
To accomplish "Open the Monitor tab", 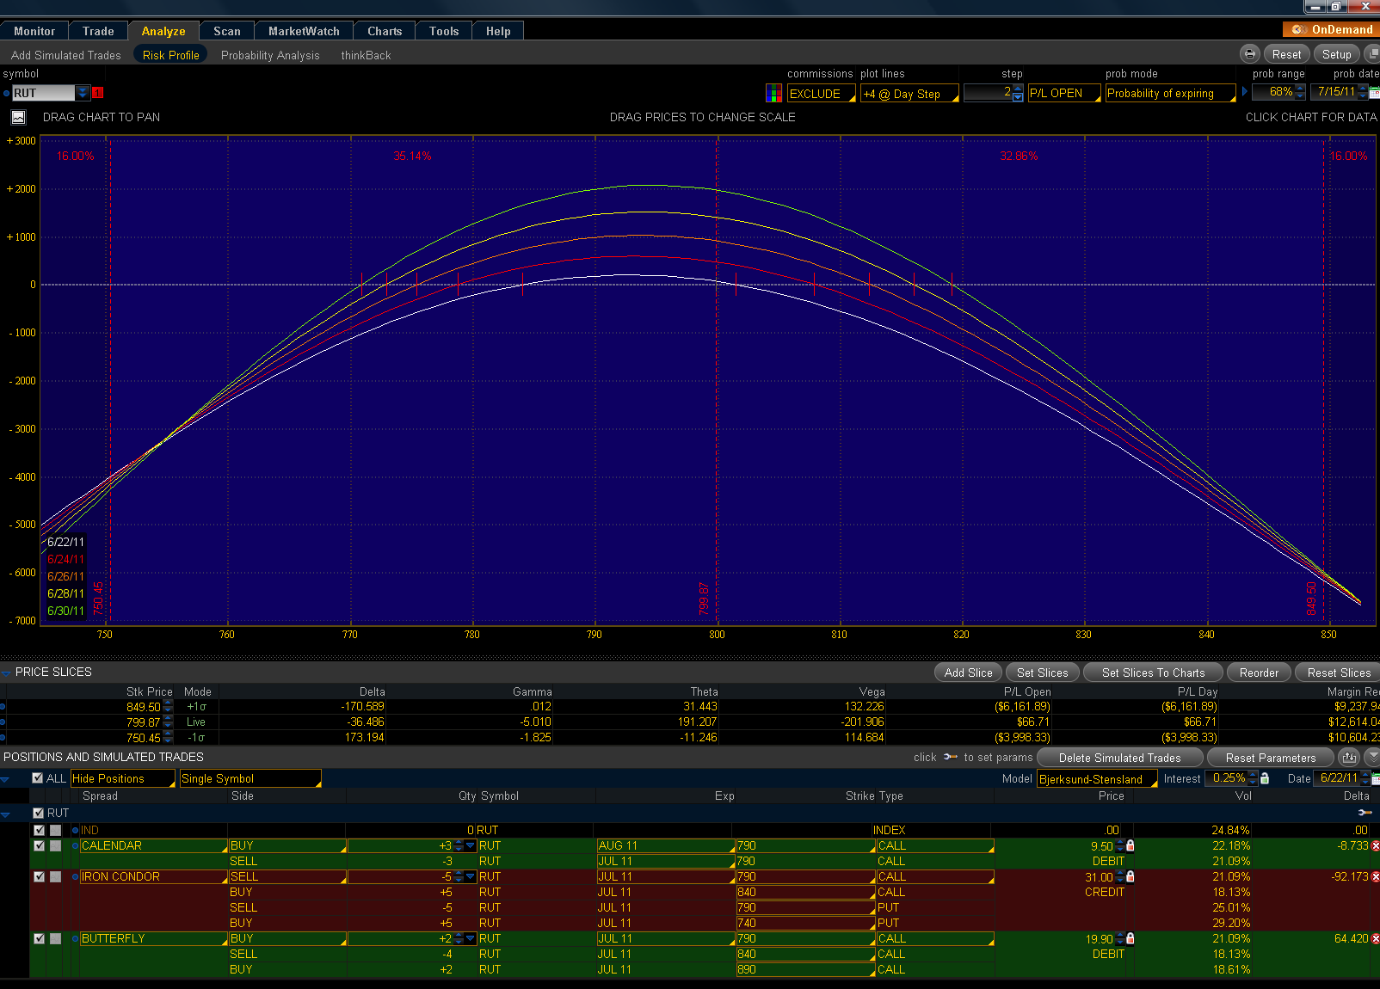I will point(34,31).
